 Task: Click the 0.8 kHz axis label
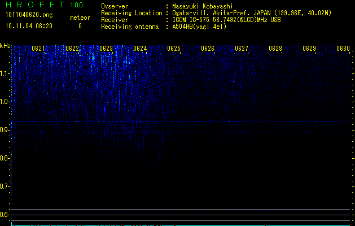(x=5, y=158)
